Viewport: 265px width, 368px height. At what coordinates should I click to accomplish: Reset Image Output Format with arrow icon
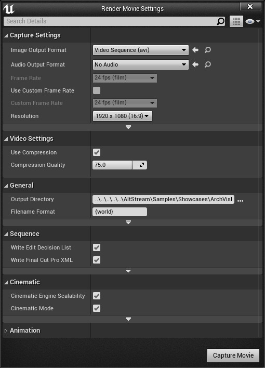point(195,50)
